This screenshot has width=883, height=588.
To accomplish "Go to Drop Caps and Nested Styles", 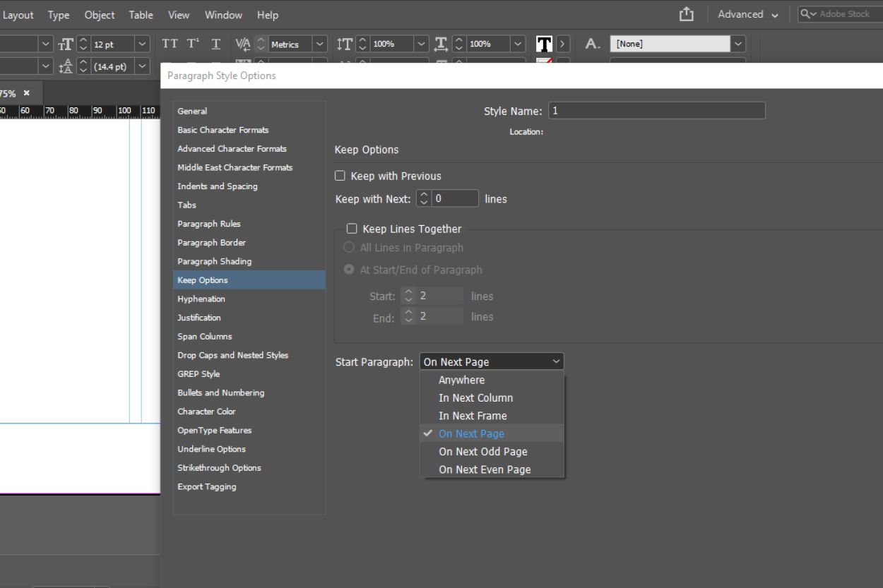I will pyautogui.click(x=232, y=355).
